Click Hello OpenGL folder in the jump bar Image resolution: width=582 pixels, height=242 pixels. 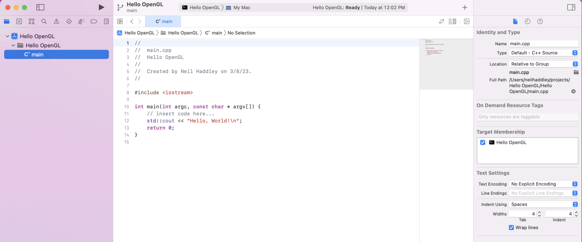pos(179,33)
